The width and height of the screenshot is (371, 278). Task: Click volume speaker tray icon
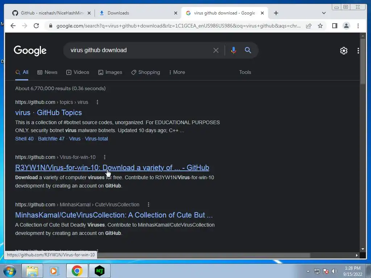(334, 271)
